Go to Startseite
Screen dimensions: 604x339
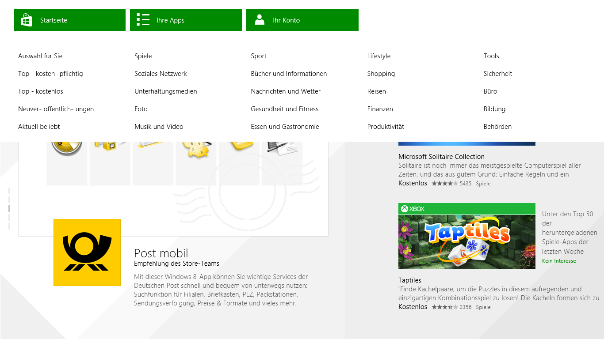(69, 20)
